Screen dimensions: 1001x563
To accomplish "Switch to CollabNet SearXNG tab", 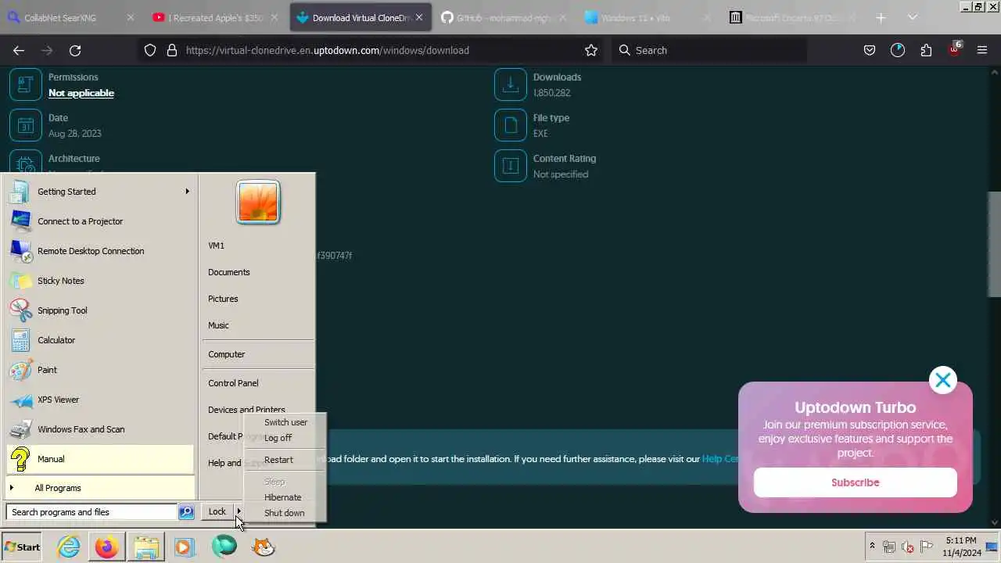I will (71, 17).
